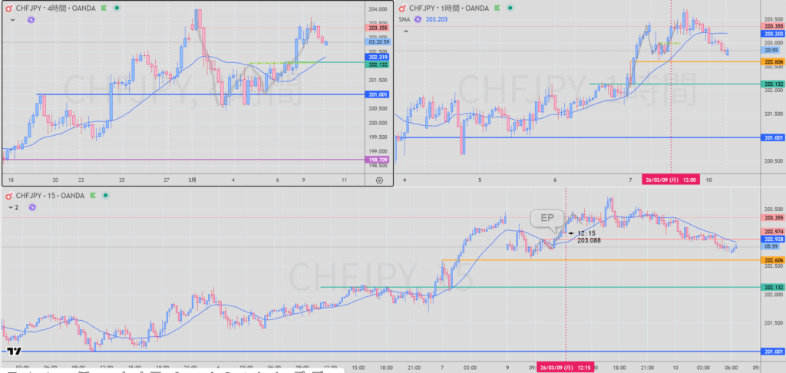Expand the legend chevron on the 15-minute chart
786x373 pixels.
click(10, 207)
